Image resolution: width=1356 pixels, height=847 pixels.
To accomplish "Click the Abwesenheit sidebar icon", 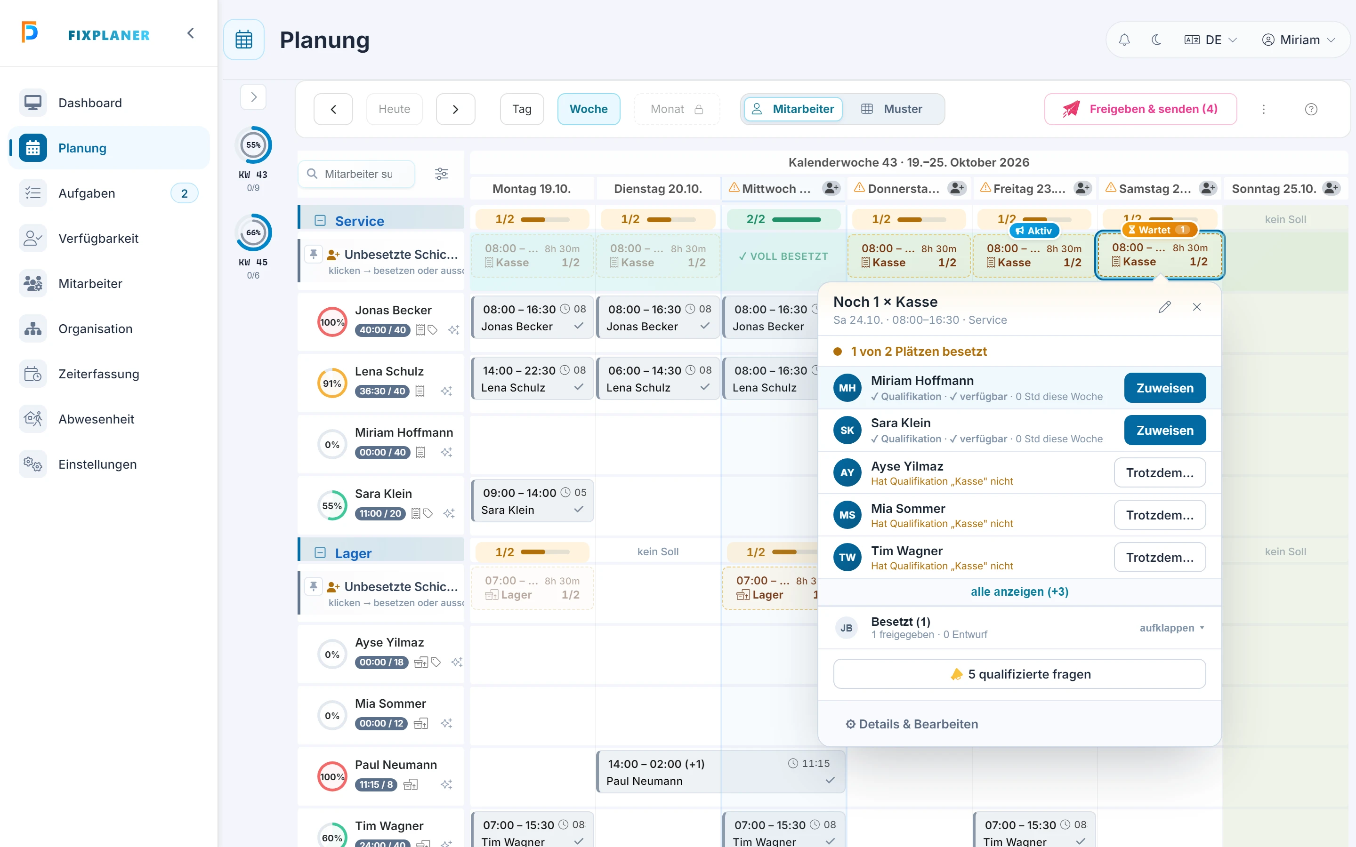I will [32, 419].
